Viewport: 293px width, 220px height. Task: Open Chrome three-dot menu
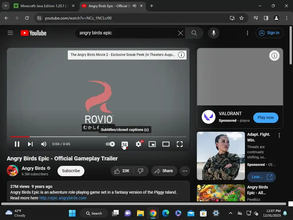(x=287, y=18)
